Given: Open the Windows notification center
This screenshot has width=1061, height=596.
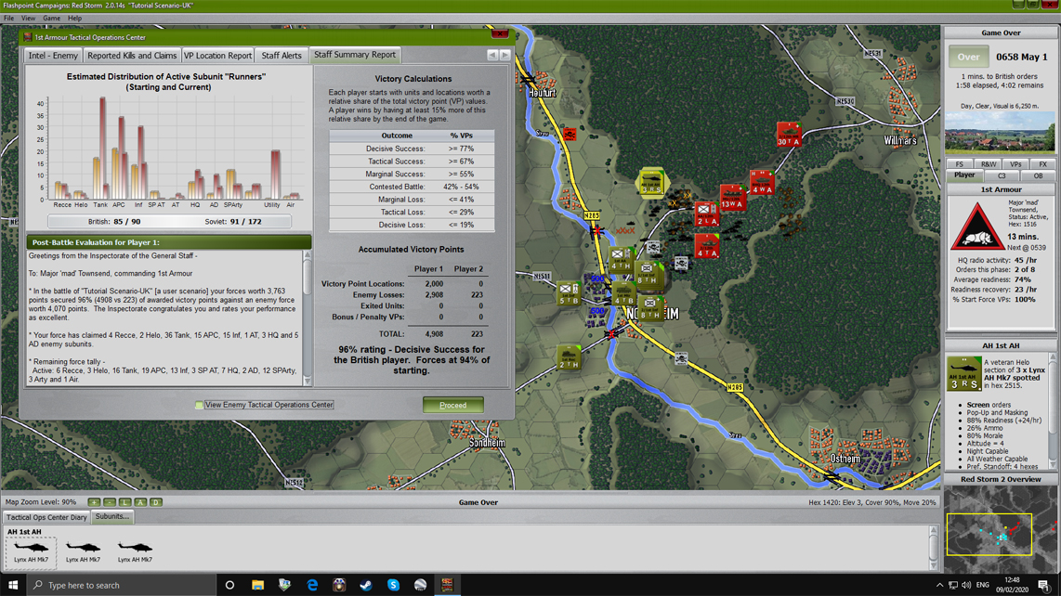Looking at the screenshot, I should point(1043,585).
